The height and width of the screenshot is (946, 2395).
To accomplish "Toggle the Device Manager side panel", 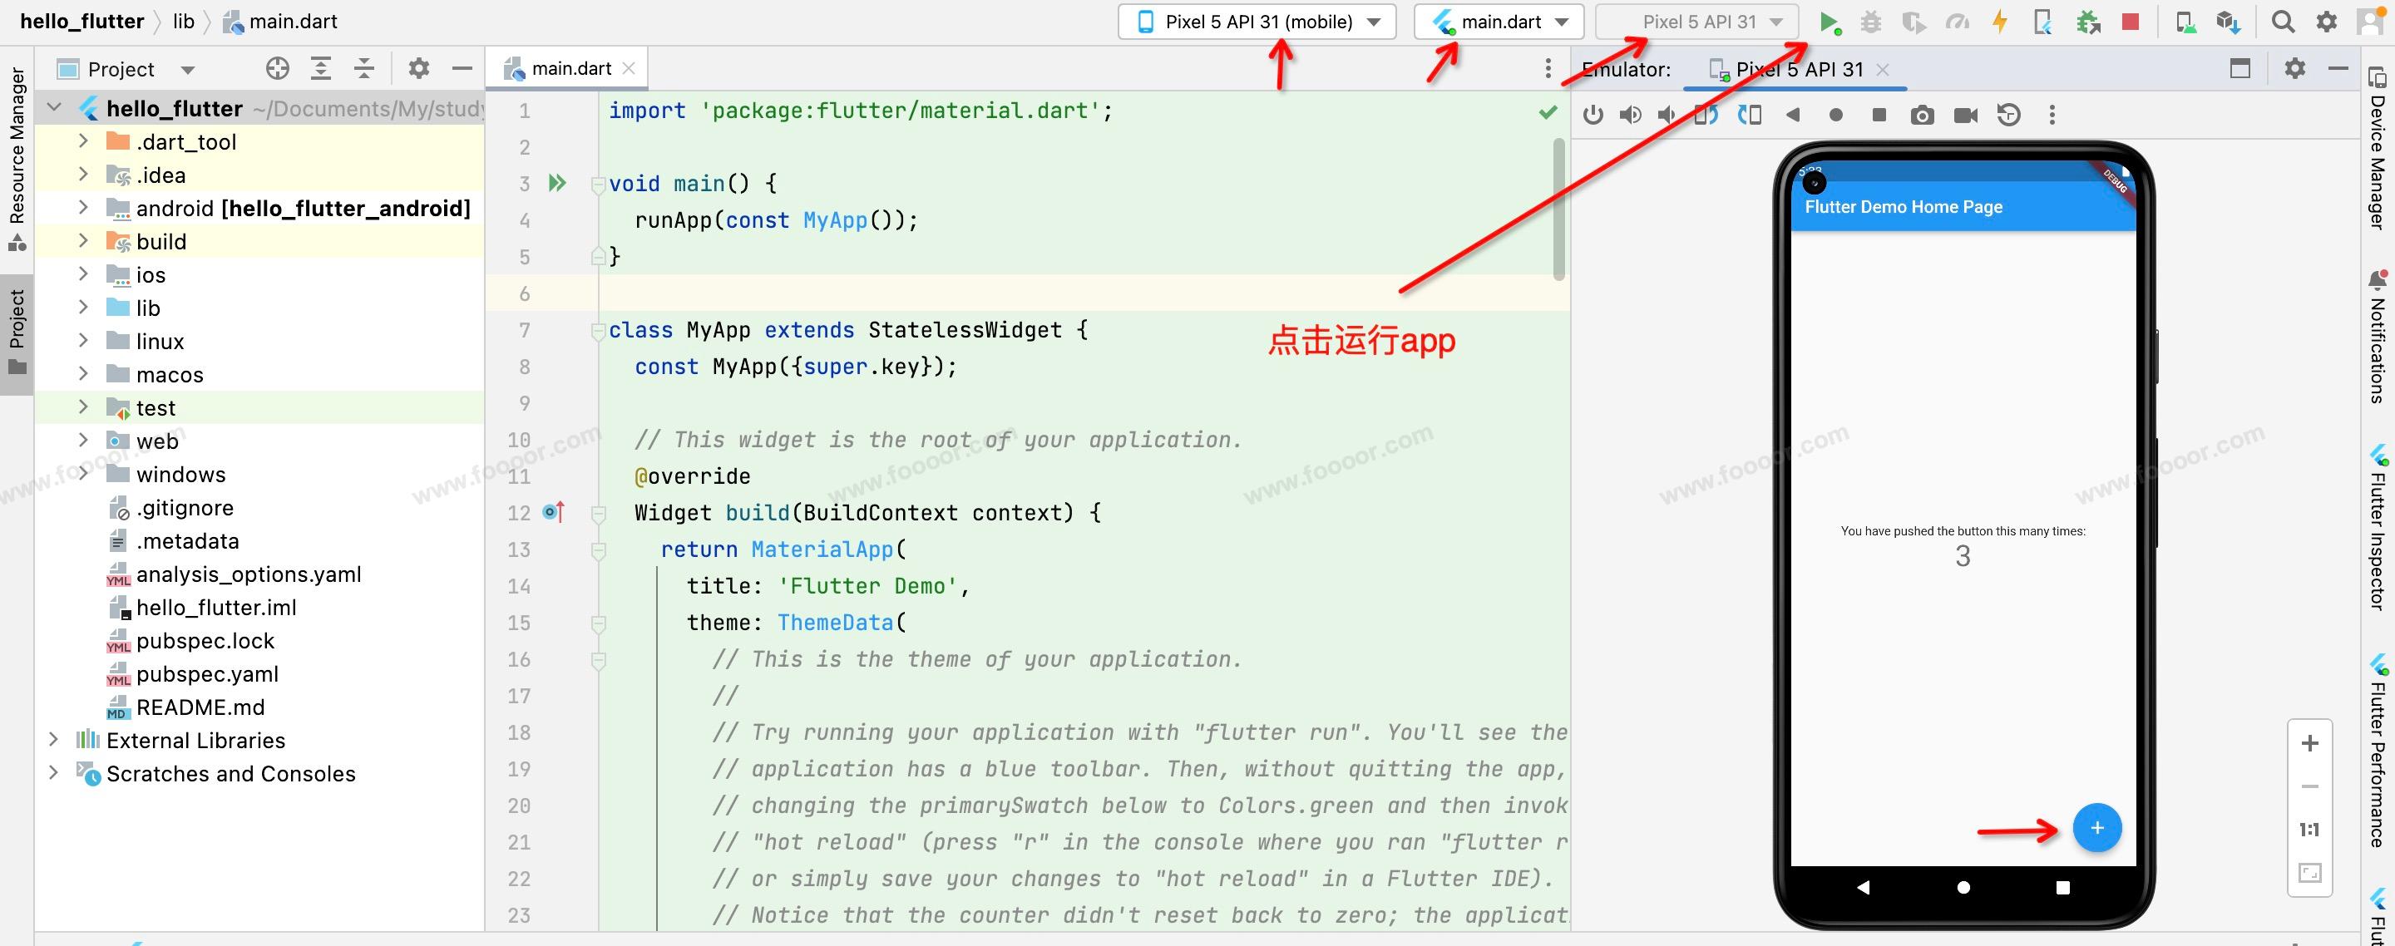I will 2378,149.
